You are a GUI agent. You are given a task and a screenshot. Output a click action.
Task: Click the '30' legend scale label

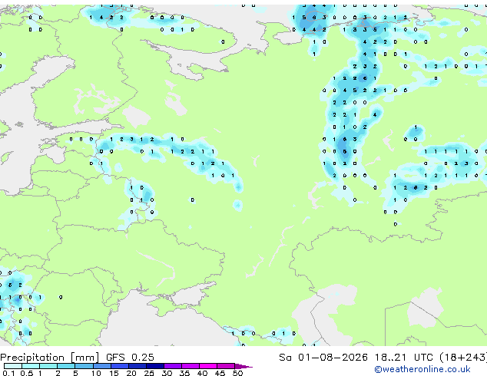[x=167, y=373]
